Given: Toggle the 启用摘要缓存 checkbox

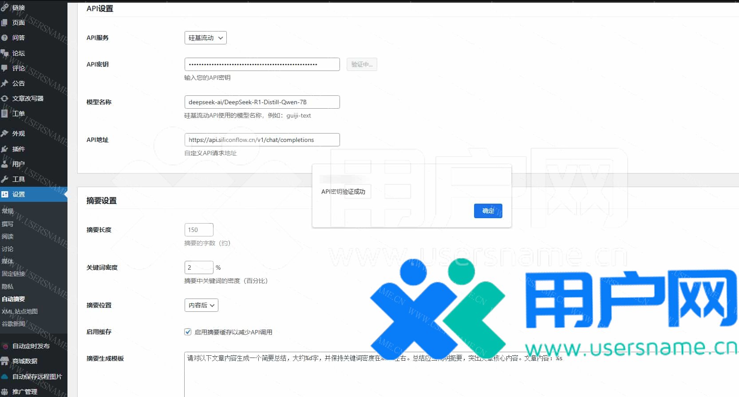Looking at the screenshot, I should click(188, 332).
